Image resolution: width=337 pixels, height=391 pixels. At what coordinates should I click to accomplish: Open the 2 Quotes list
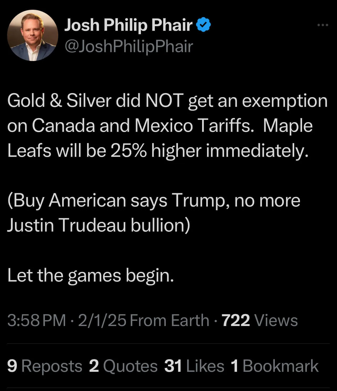point(123,366)
